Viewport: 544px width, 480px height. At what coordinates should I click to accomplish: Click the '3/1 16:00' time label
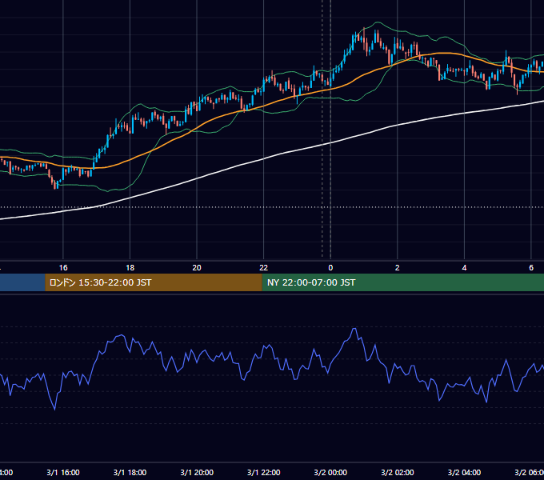pyautogui.click(x=63, y=472)
